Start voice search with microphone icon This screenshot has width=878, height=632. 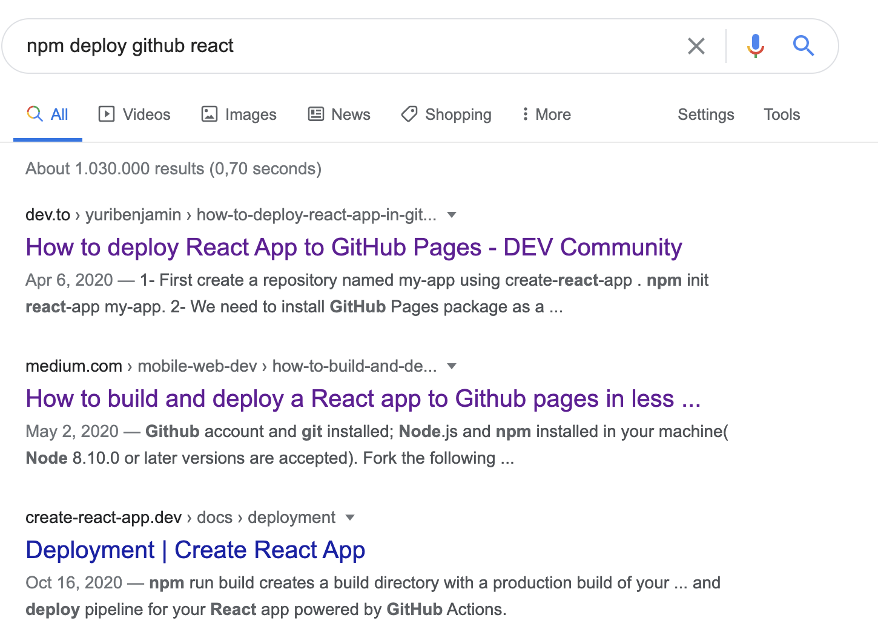click(755, 45)
